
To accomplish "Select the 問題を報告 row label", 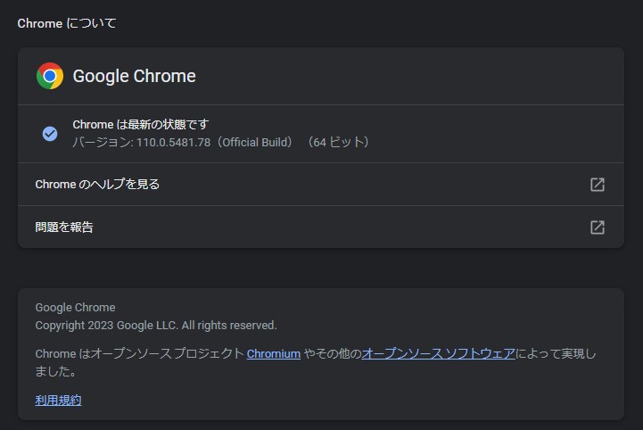I will 64,227.
